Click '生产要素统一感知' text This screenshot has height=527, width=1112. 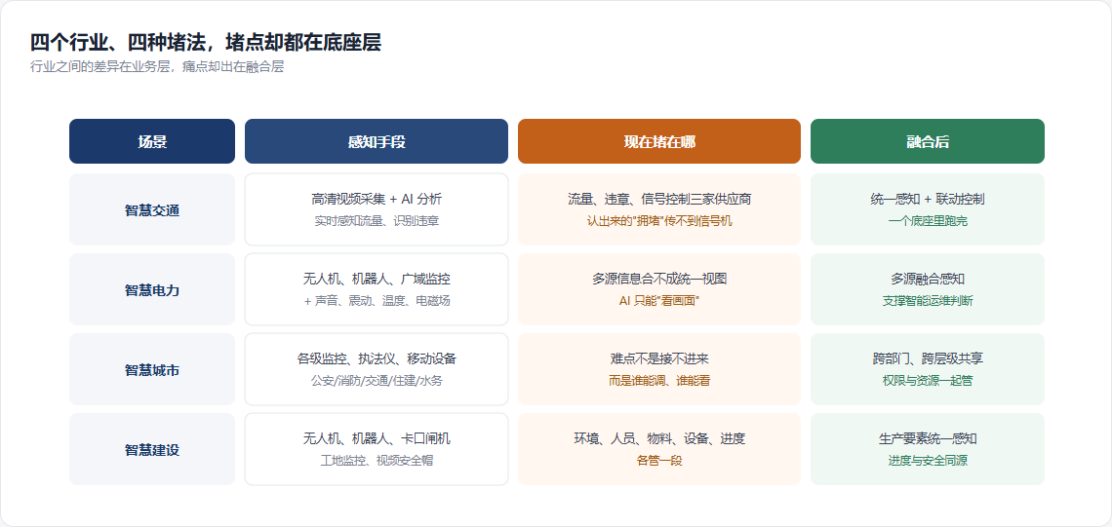[928, 439]
